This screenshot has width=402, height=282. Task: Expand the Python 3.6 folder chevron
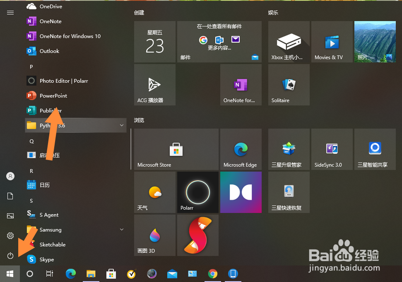click(x=122, y=125)
